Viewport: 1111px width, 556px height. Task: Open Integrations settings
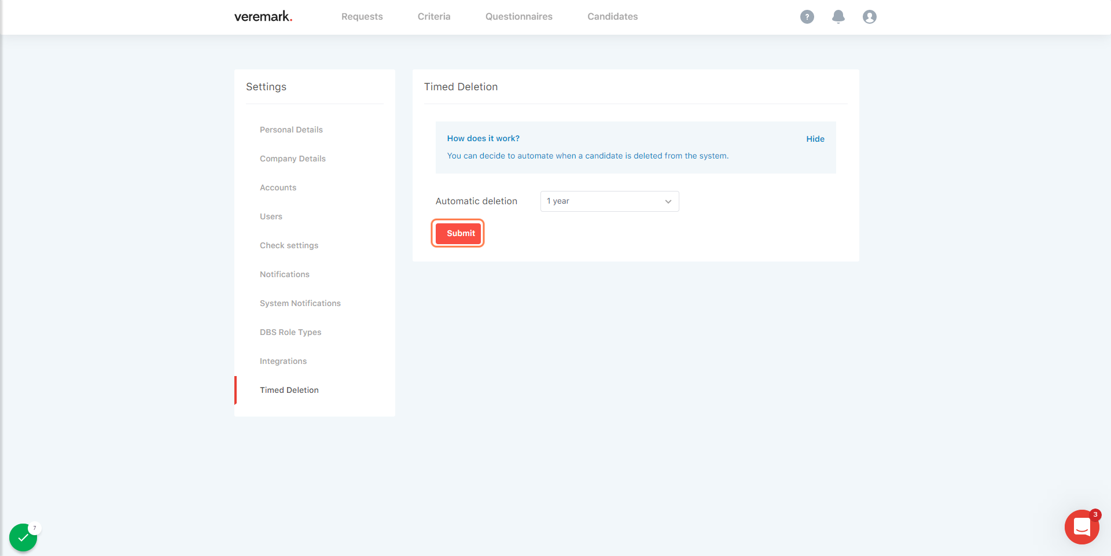click(x=283, y=361)
